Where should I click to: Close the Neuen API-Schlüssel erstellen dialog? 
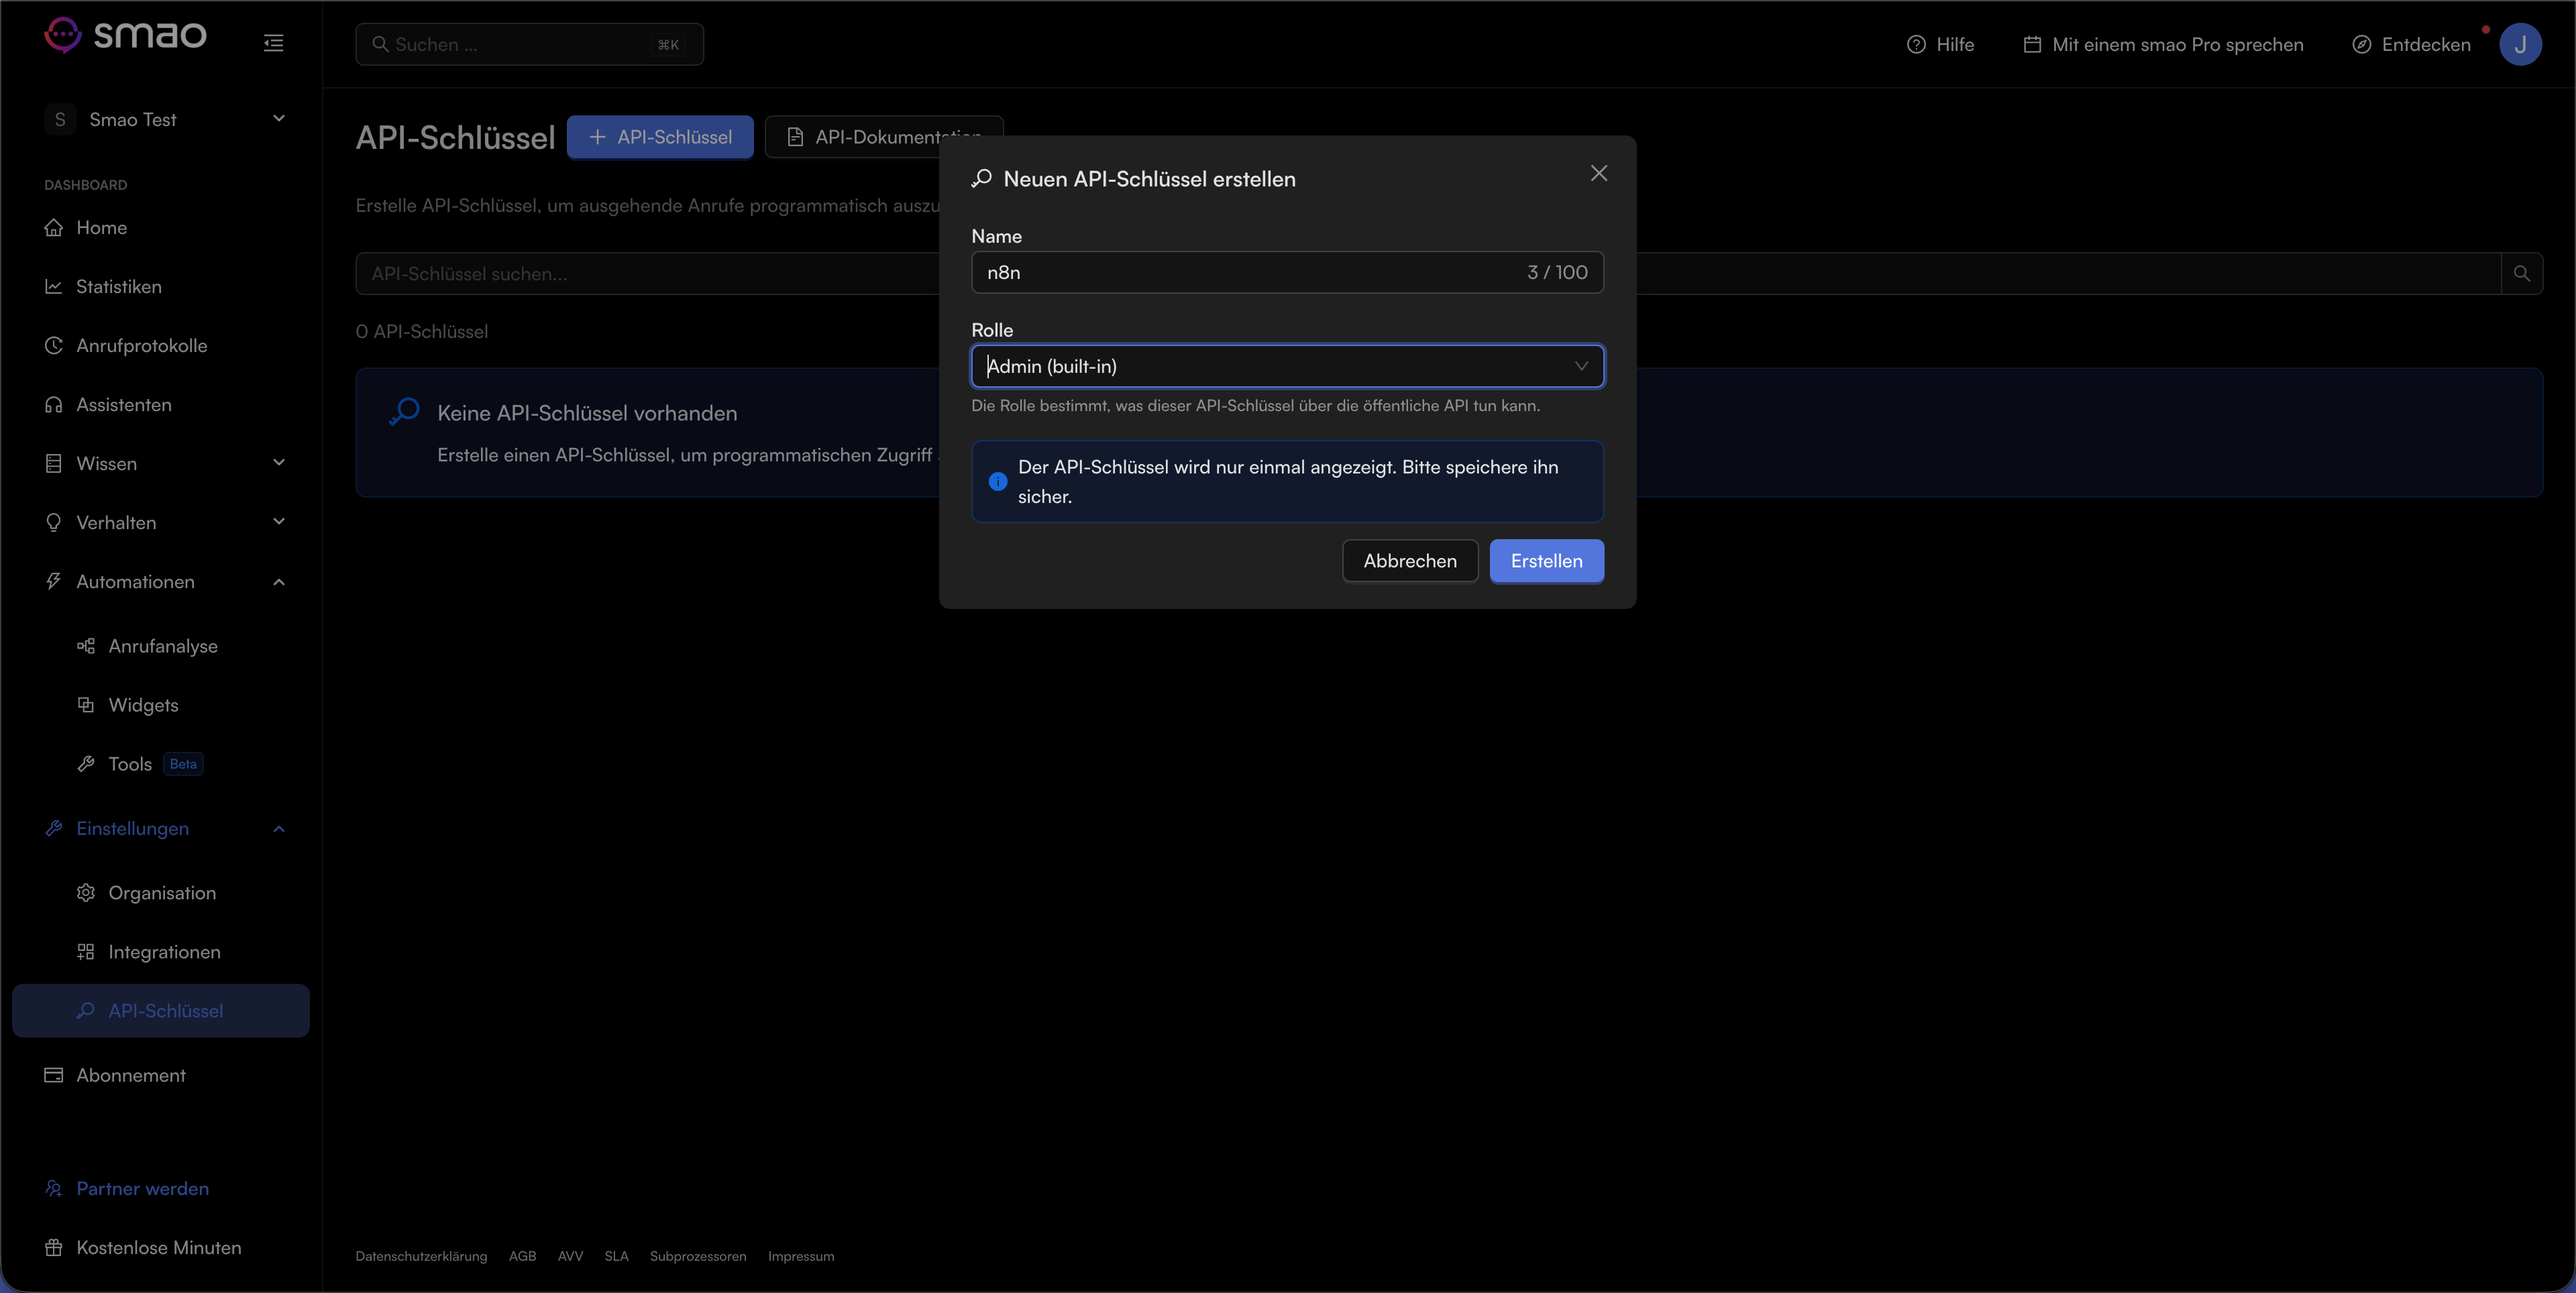[1599, 173]
